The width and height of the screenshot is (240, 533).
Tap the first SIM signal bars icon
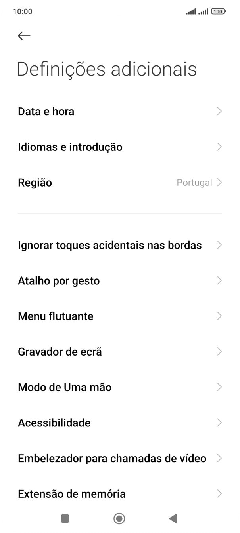pyautogui.click(x=190, y=11)
